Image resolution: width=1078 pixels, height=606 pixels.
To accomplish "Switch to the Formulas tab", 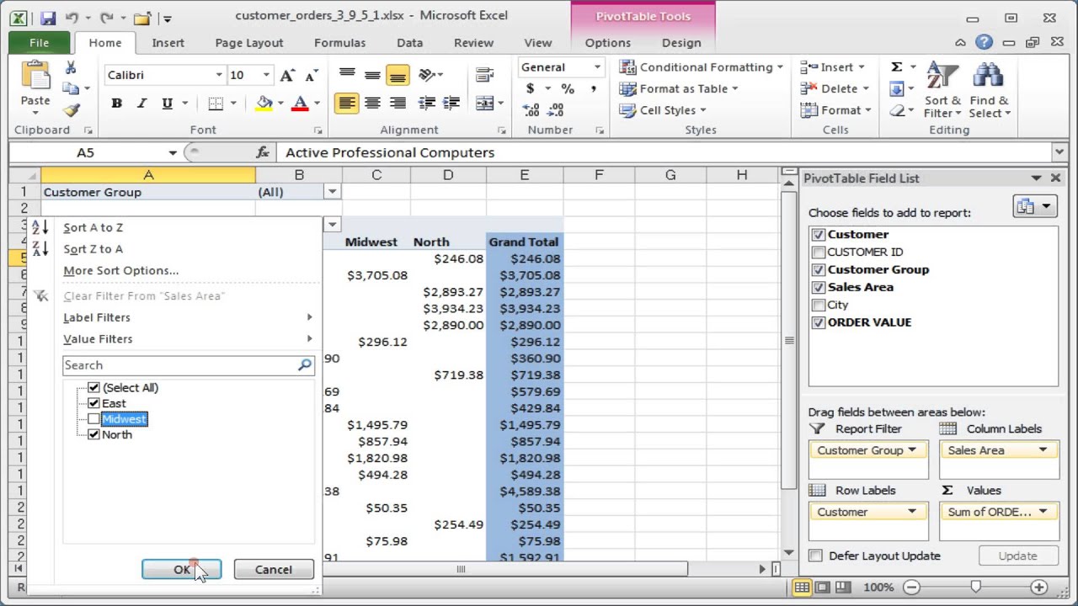I will [x=339, y=43].
